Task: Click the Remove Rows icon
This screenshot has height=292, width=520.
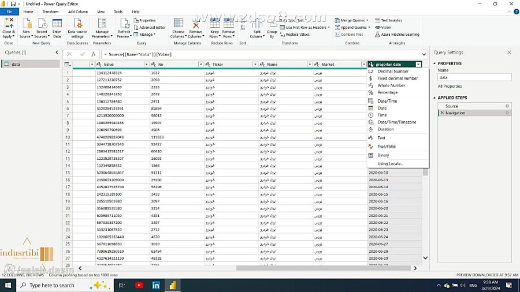Action: [228, 28]
